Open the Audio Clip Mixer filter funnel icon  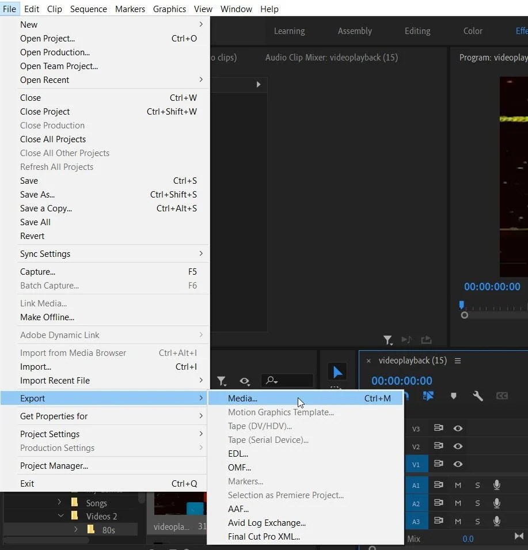pos(388,340)
